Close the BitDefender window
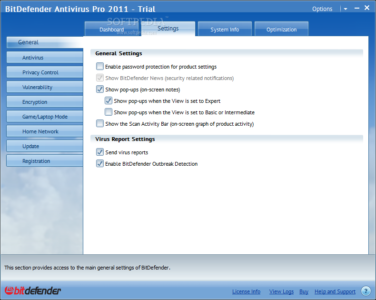Image resolution: width=376 pixels, height=300 pixels. coord(367,8)
